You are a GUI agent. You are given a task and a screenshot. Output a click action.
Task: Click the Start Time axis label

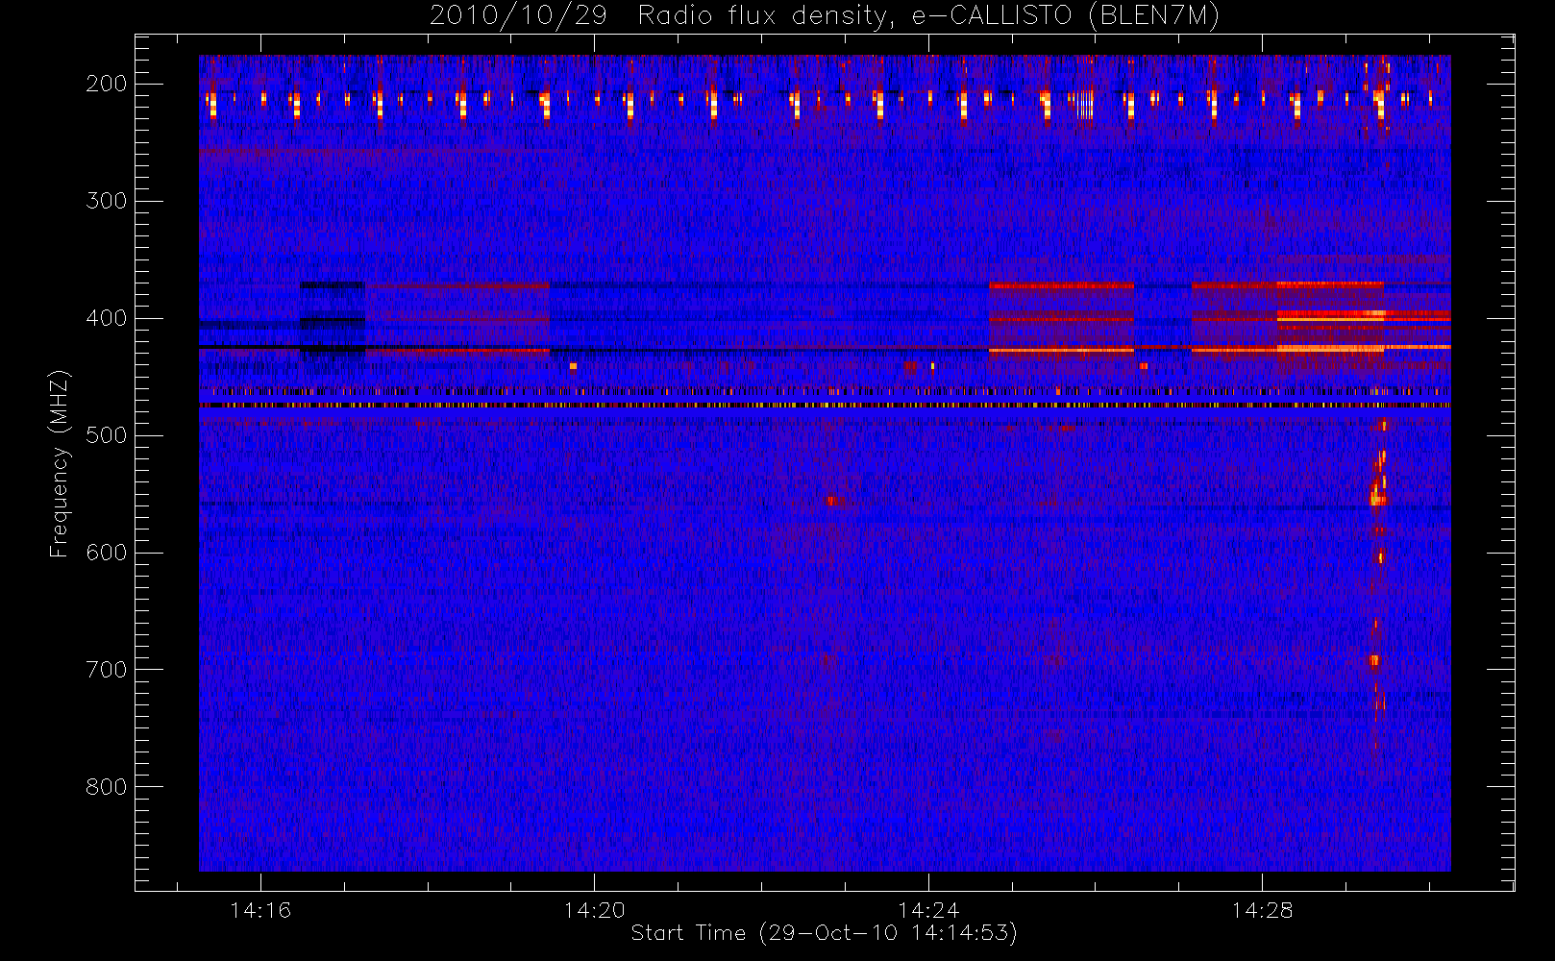coord(824,933)
